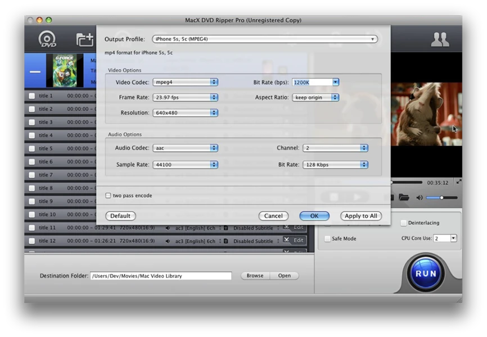This screenshot has height=337, width=487.
Task: Load a DVD disc using DVD icon
Action: (47, 39)
